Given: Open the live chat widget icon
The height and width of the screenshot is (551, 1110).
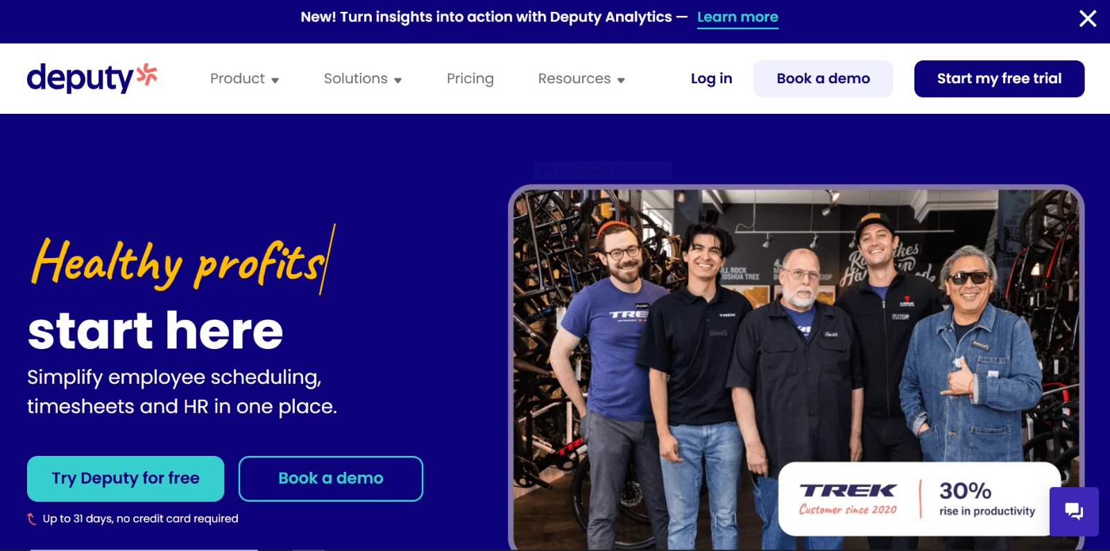Looking at the screenshot, I should [1074, 511].
